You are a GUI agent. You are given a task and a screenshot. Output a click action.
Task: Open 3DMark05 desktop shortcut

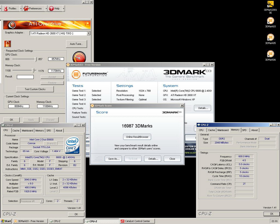[270, 39]
